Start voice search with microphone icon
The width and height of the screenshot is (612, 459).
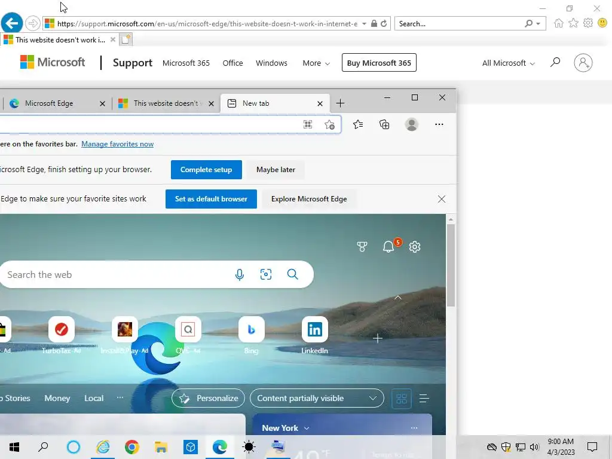[x=240, y=274]
